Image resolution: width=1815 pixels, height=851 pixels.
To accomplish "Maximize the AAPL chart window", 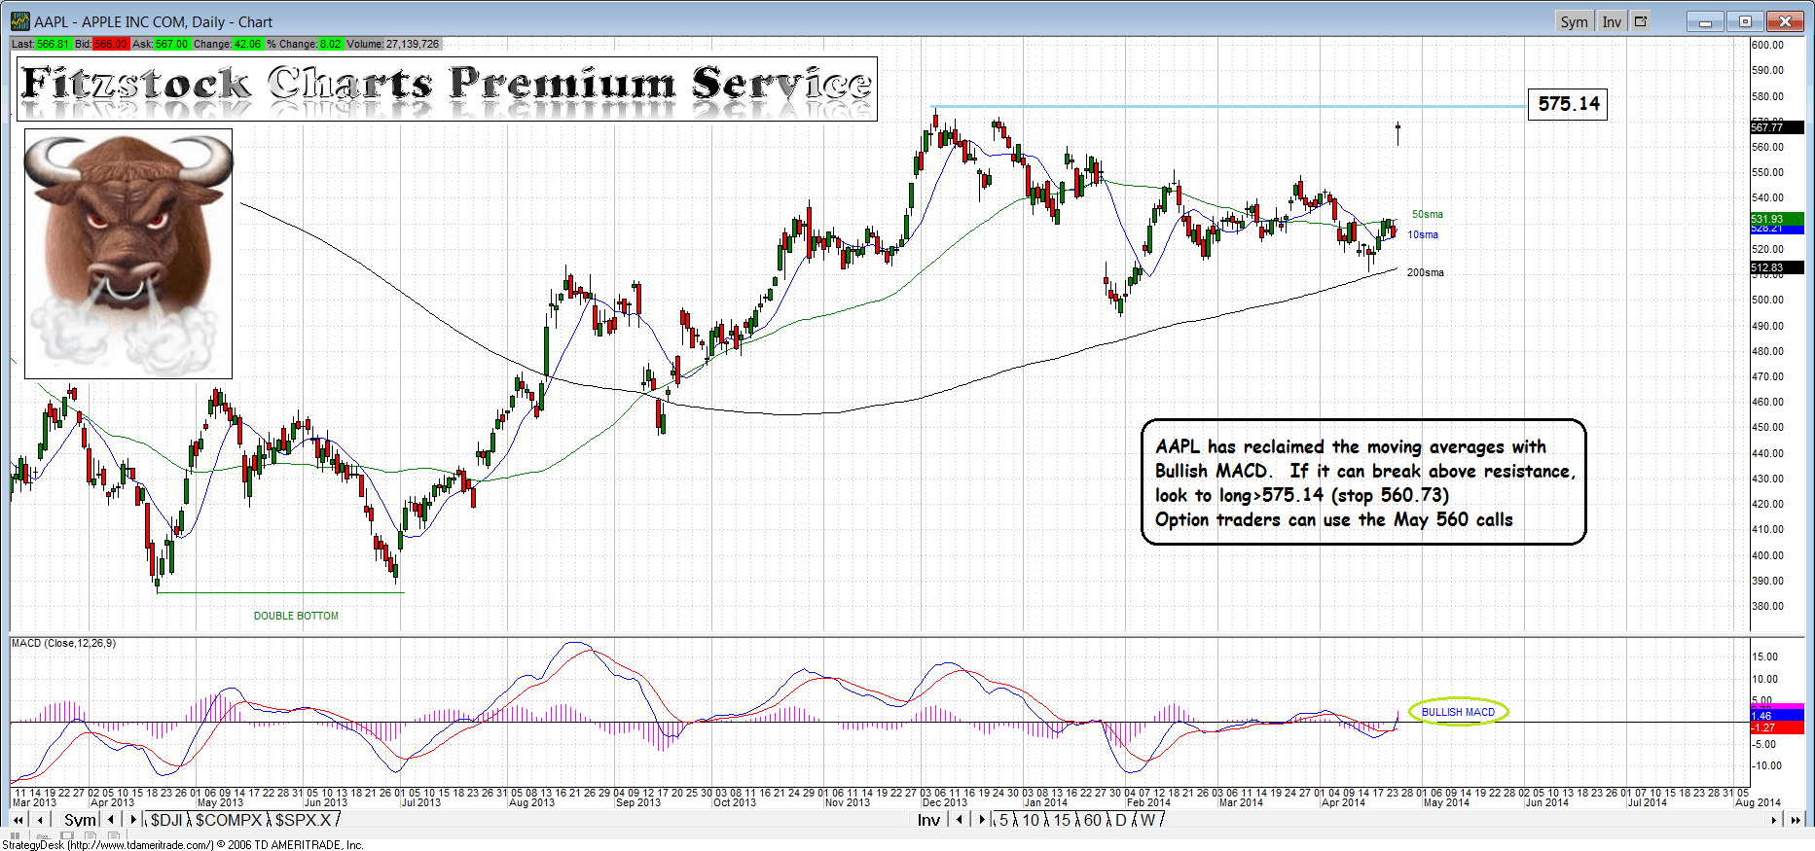I will (1745, 21).
